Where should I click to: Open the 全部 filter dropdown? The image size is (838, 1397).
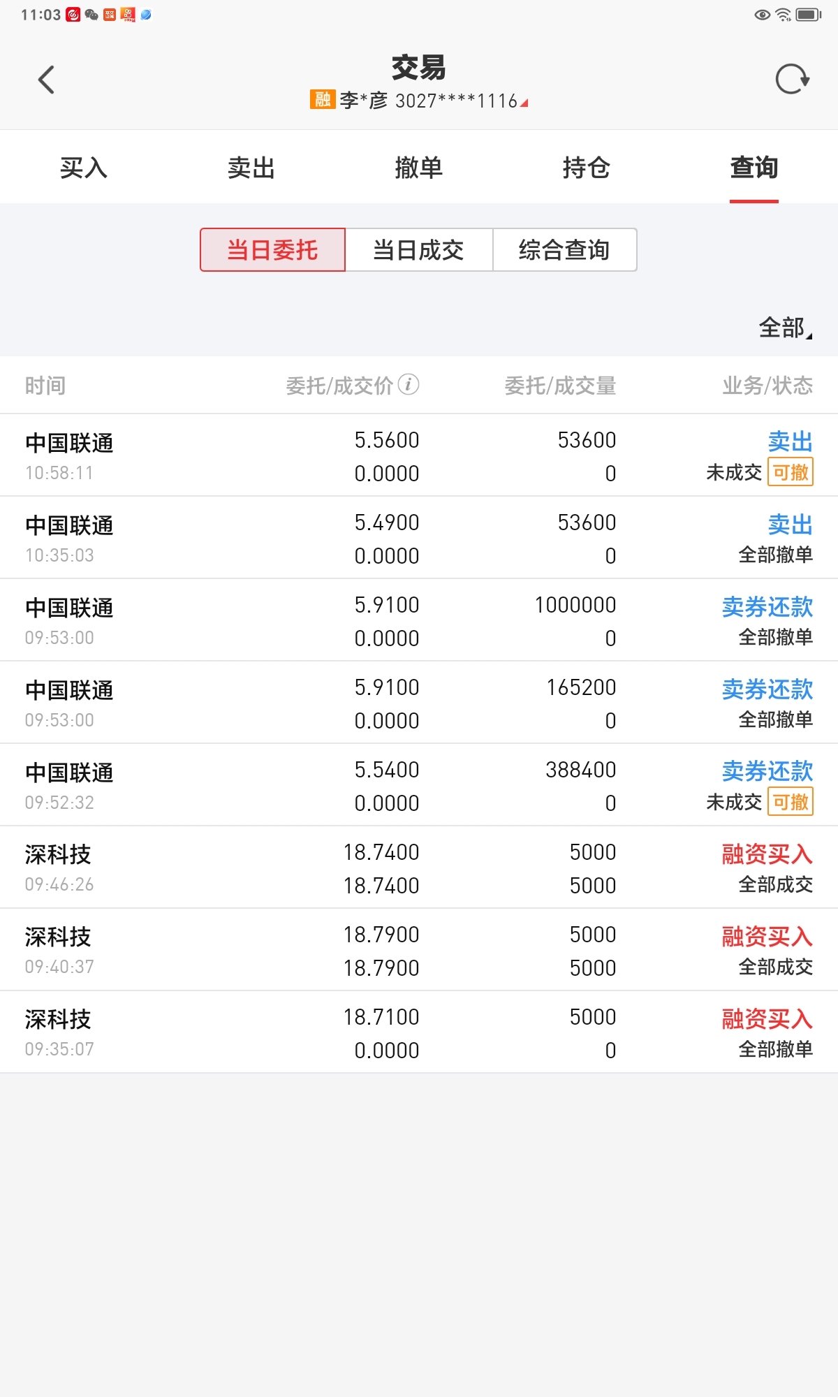786,327
